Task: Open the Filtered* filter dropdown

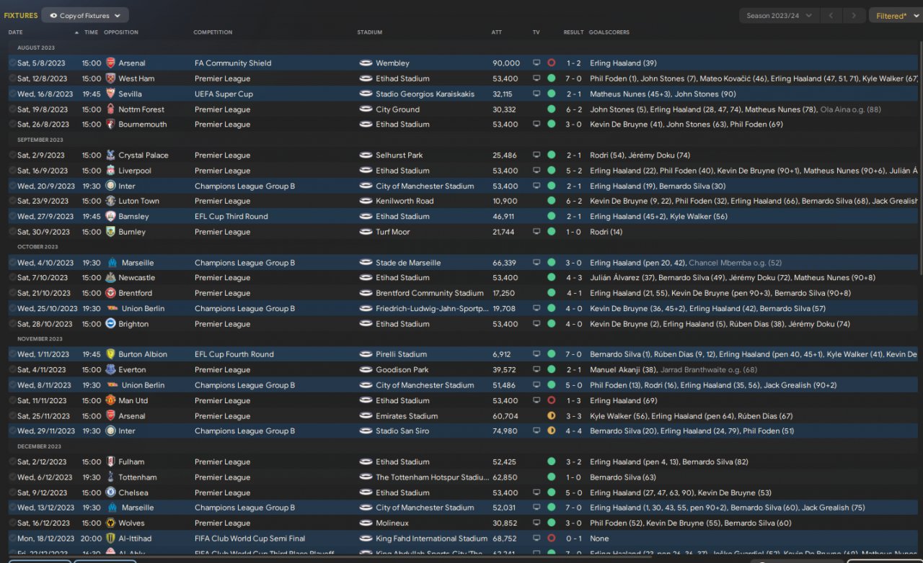Action: coord(895,15)
